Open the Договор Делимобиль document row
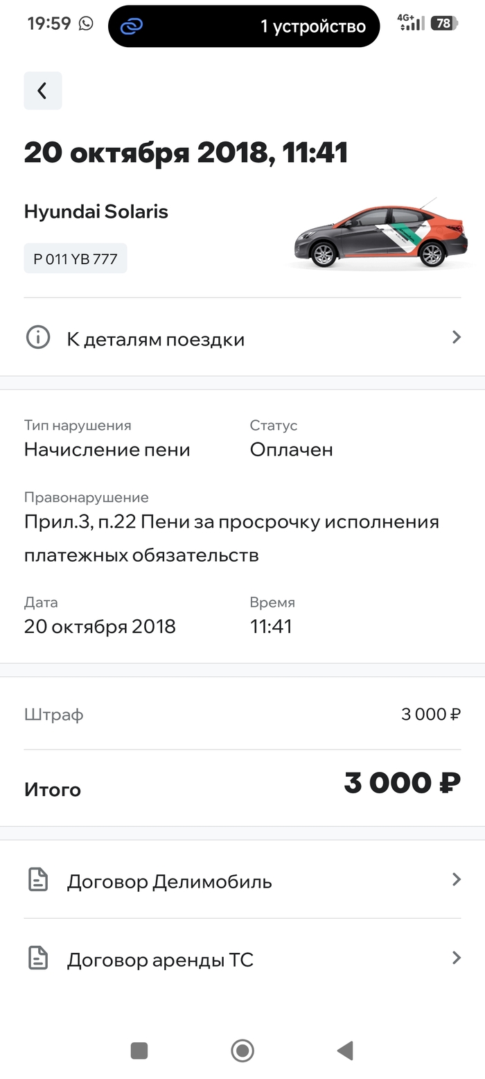Image resolution: width=485 pixels, height=1079 pixels. (x=242, y=880)
